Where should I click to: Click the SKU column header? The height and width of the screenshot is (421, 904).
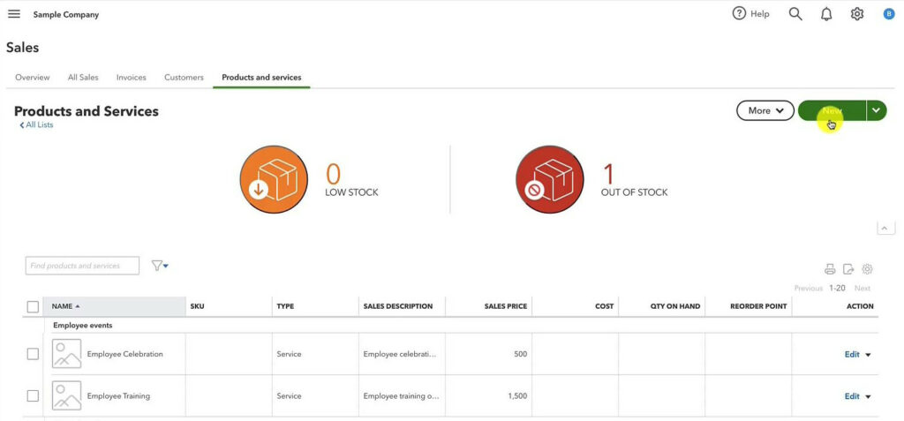pyautogui.click(x=229, y=306)
